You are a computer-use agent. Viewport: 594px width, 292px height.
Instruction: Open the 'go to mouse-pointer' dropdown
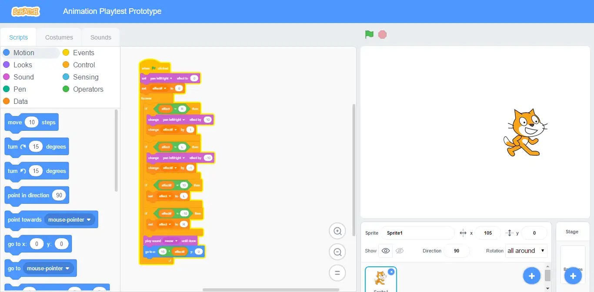point(49,268)
